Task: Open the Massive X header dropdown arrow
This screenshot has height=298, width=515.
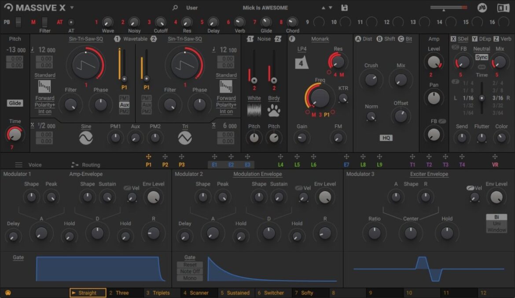Action: pyautogui.click(x=72, y=8)
